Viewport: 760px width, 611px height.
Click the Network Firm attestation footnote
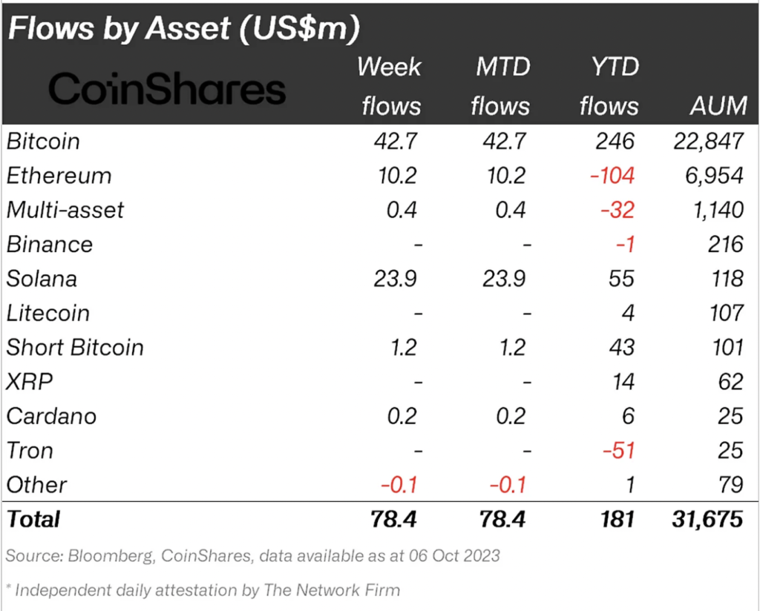204,590
